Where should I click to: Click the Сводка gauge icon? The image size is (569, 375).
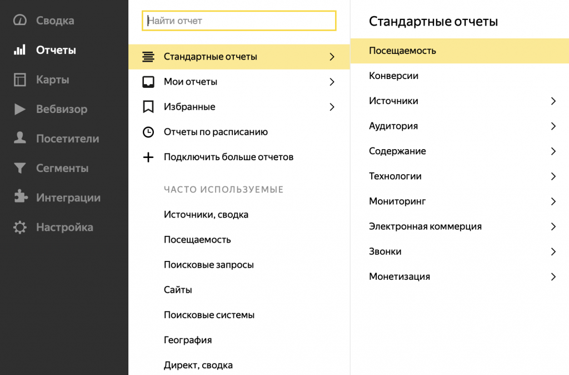[x=20, y=21]
